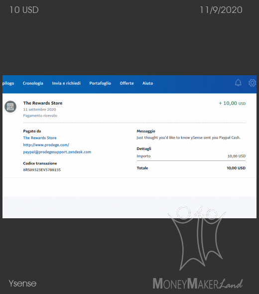Screen dimensions: 259x294
Task: Click The Rewards Store merchant icon
Action: [10, 107]
